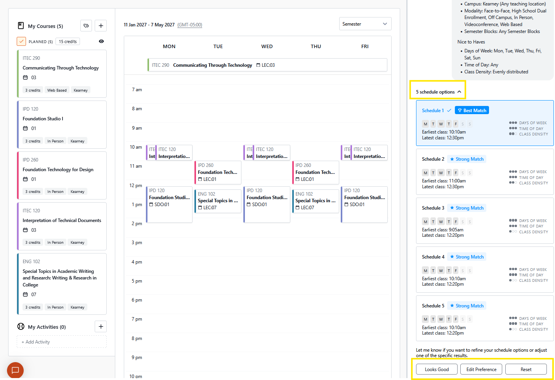Screen dimensions: 555x380
Task: Open the ITEC 290 course card in sidebar
Action: (x=62, y=74)
